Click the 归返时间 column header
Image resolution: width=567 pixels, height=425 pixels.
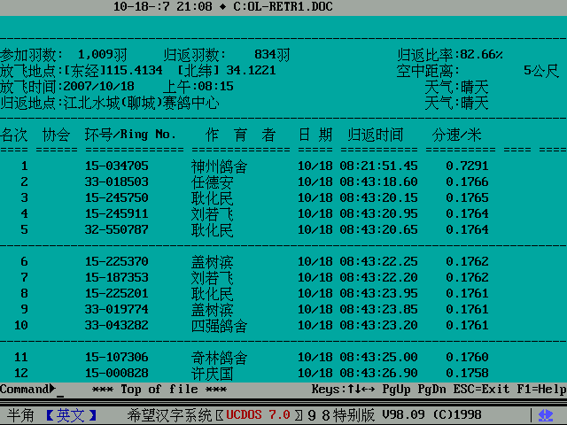tap(375, 135)
